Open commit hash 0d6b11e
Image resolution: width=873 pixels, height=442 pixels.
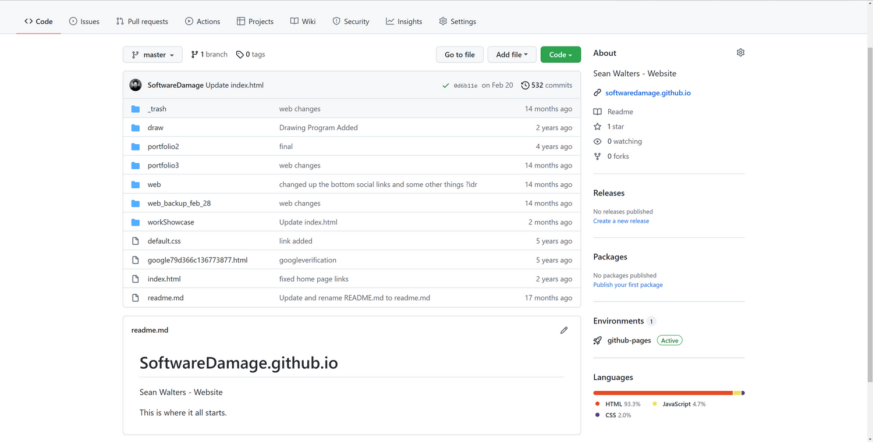coord(466,85)
